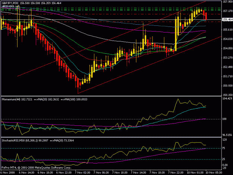Click the -20 level on stochastic scale
Viewport: 233px width, 175px height.
[224, 168]
